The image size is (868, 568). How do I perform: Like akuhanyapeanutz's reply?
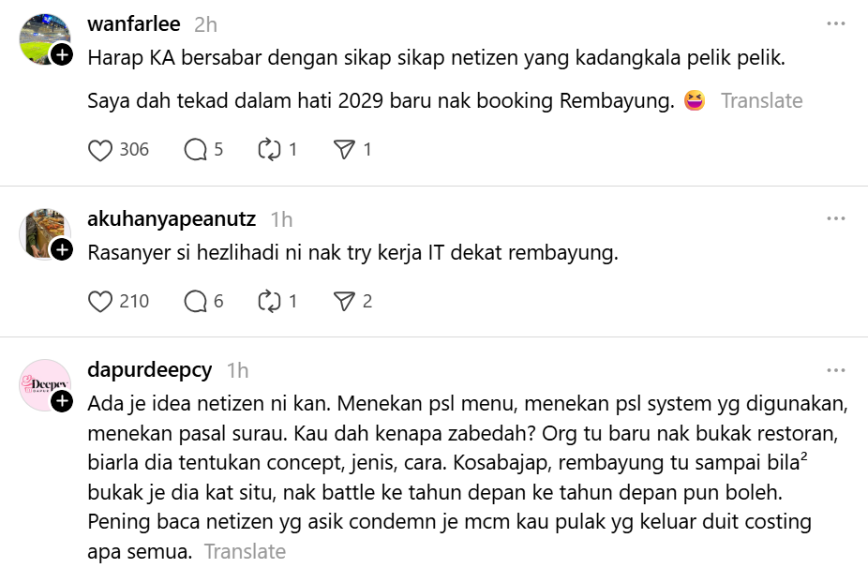(100, 301)
